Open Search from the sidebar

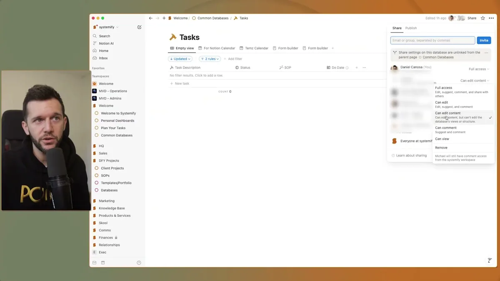coord(104,36)
